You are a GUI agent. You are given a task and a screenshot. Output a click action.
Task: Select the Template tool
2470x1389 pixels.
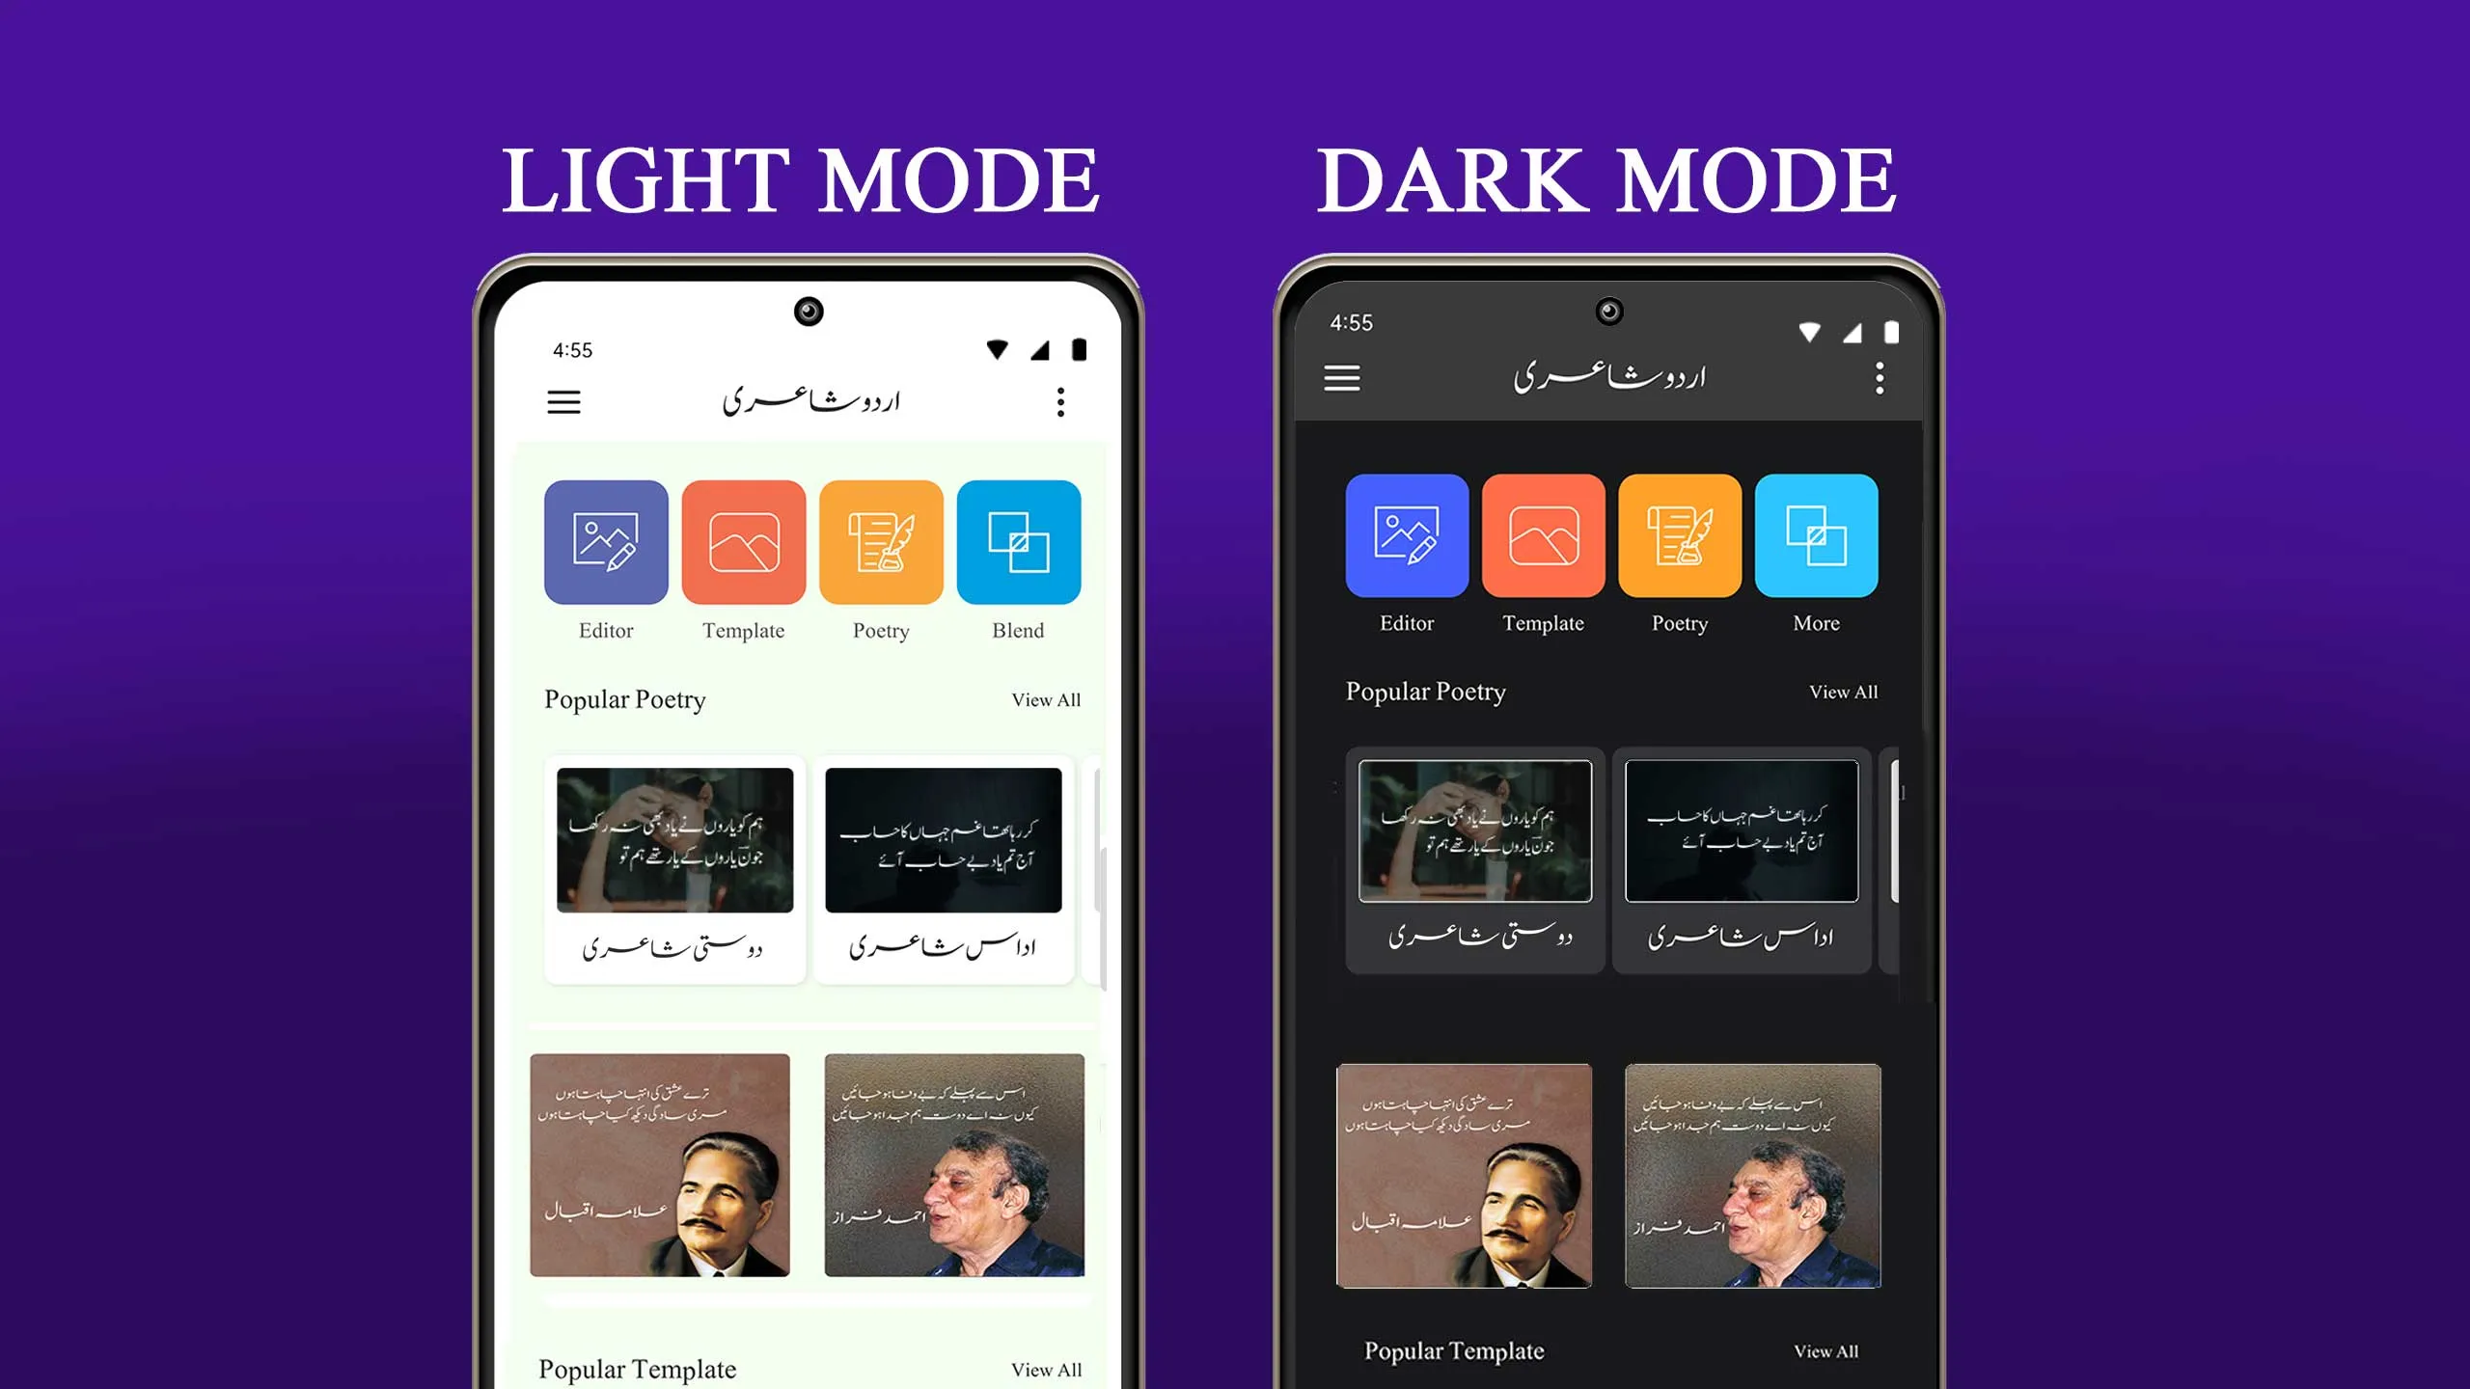tap(743, 541)
